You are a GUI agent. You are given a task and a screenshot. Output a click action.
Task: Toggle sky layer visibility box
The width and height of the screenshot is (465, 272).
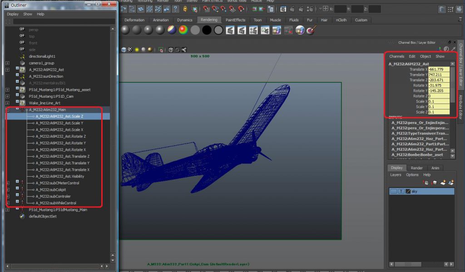coord(393,191)
